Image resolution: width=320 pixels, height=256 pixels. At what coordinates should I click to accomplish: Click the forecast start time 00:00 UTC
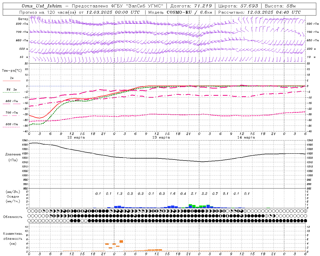point(127,12)
